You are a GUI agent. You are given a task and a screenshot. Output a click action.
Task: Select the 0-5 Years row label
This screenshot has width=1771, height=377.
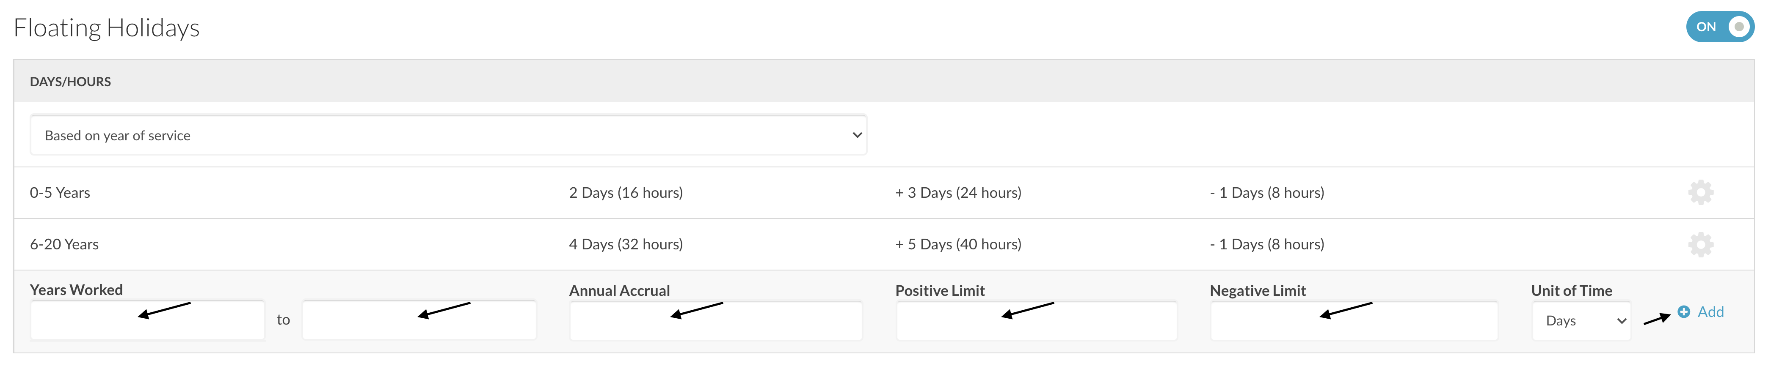pos(60,193)
